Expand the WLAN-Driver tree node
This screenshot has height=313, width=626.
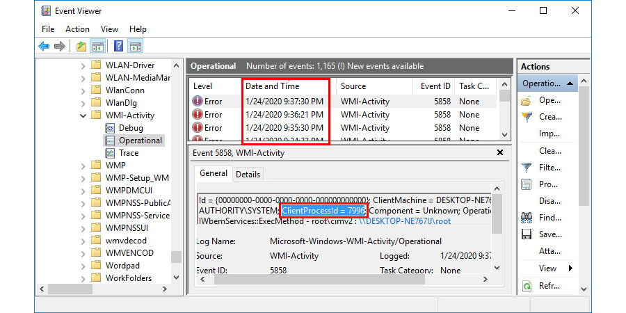coord(83,65)
